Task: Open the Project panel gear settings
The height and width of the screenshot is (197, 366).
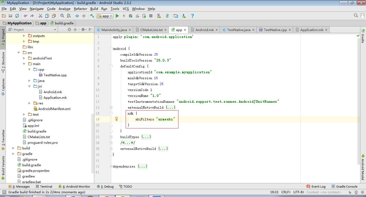Action: click(x=84, y=30)
